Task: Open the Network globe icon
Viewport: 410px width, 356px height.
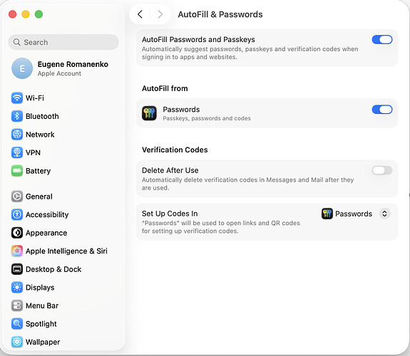Action: coord(17,135)
